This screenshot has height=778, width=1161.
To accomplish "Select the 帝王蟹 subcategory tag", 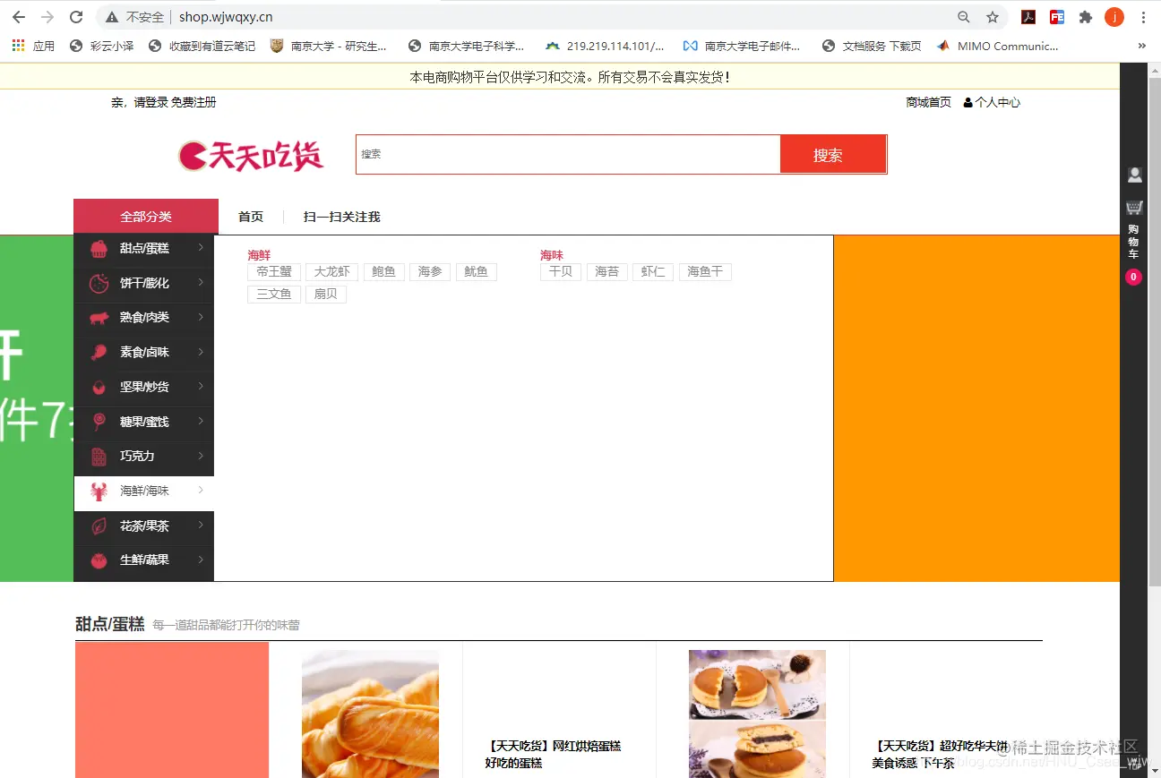I will [273, 271].
